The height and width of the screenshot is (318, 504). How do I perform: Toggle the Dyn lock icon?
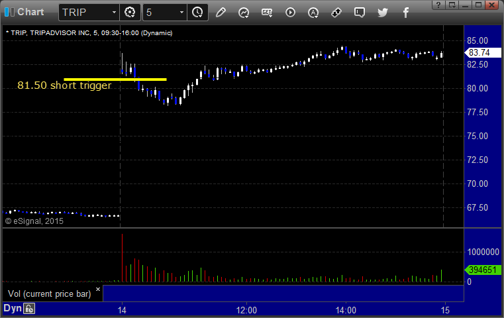[29, 309]
